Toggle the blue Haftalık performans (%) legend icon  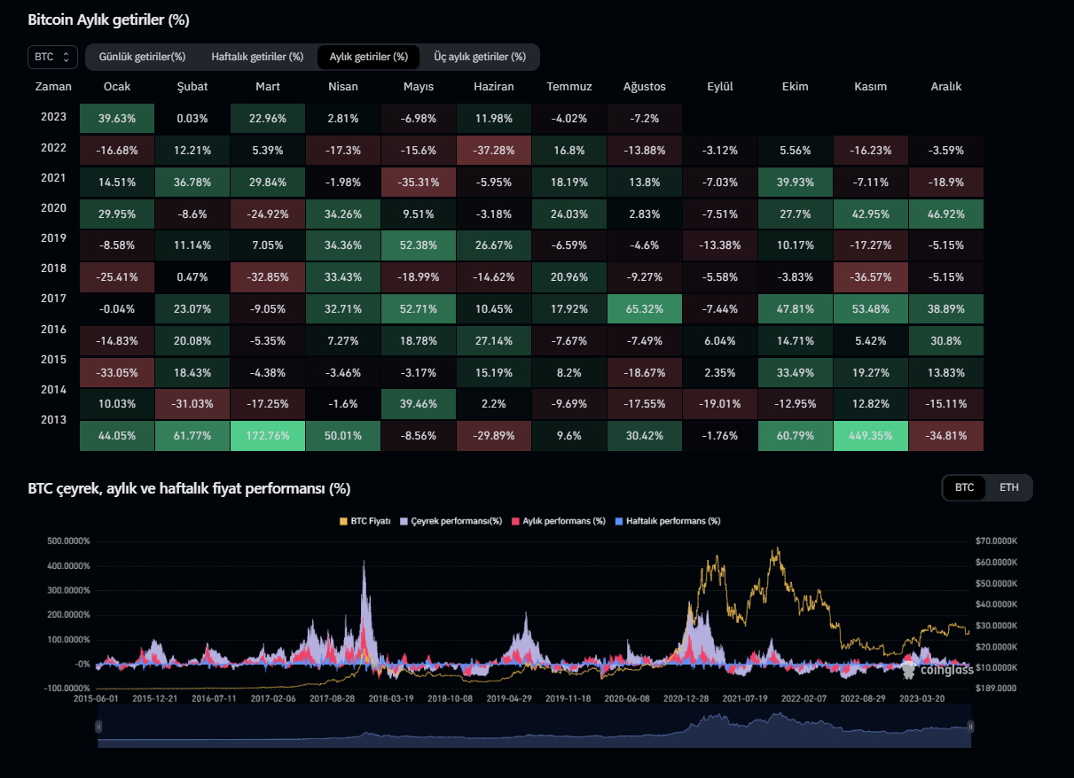click(619, 521)
